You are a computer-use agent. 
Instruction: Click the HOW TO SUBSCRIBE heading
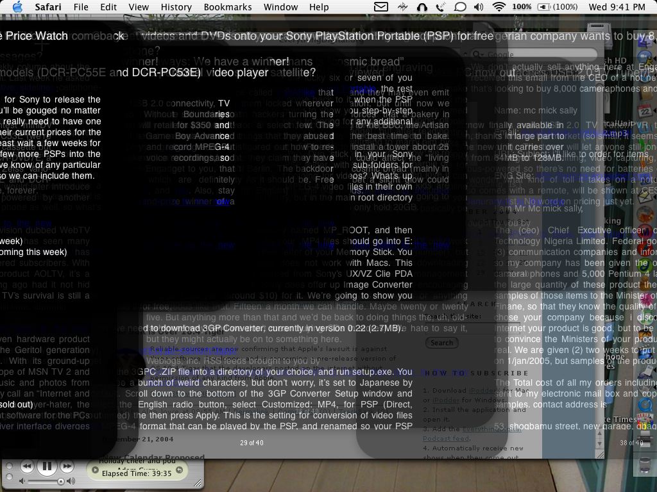pyautogui.click(x=477, y=373)
